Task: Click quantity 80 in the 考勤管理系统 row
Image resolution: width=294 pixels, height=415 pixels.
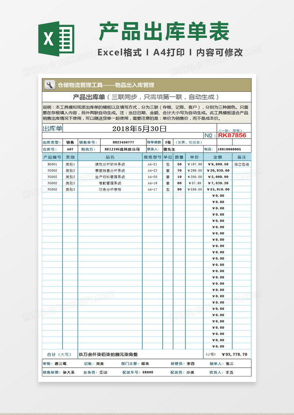Action: 179,183
